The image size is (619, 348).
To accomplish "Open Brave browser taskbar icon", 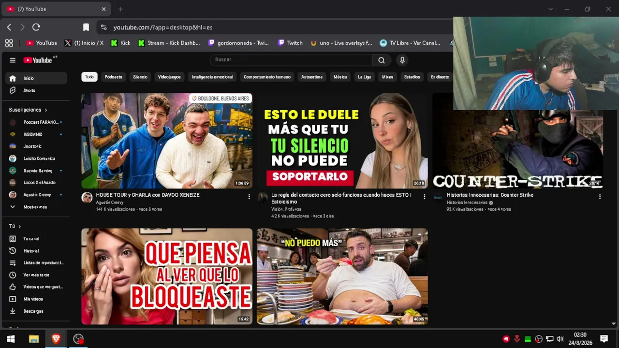I will point(56,339).
